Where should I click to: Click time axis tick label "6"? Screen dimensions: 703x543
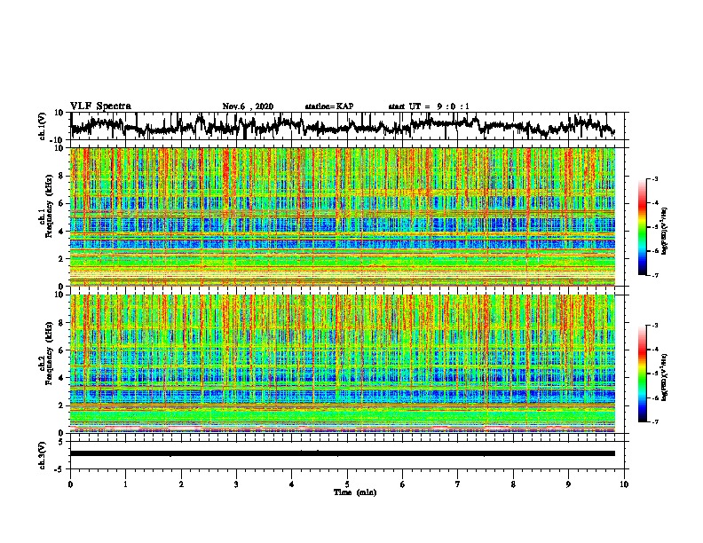pos(403,484)
